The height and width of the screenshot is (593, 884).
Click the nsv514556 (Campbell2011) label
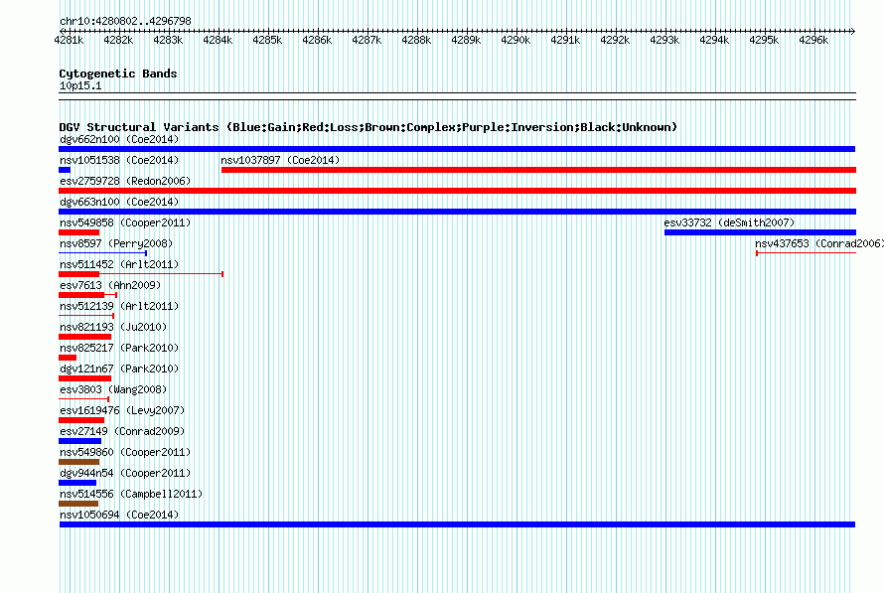point(131,494)
